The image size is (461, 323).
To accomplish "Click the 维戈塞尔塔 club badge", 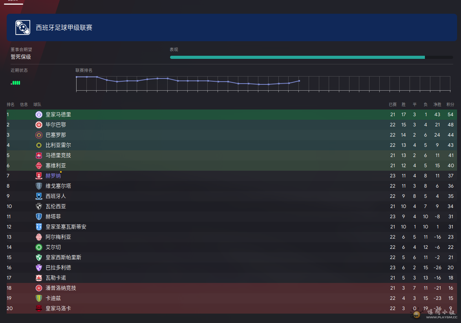I will [39, 186].
